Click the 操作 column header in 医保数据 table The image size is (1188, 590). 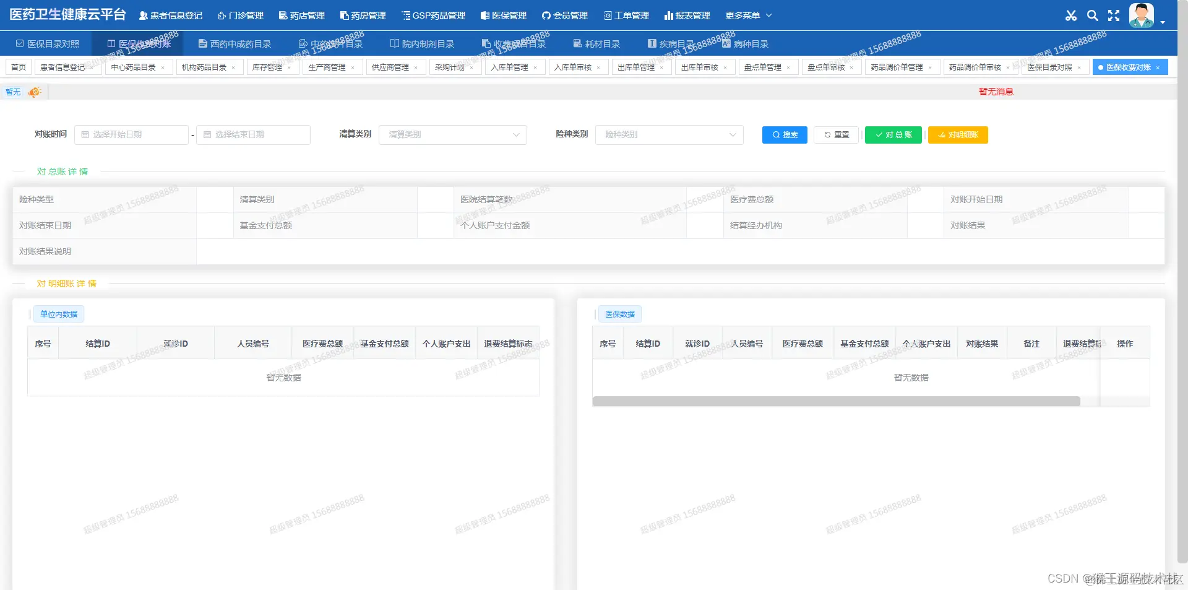click(1125, 344)
